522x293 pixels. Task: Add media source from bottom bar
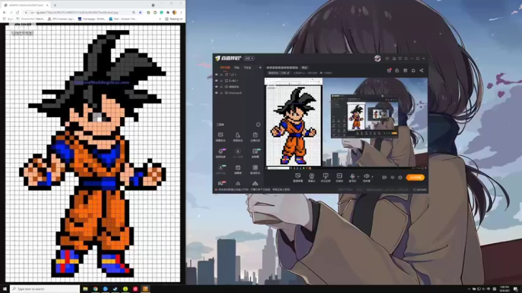[x=339, y=177]
